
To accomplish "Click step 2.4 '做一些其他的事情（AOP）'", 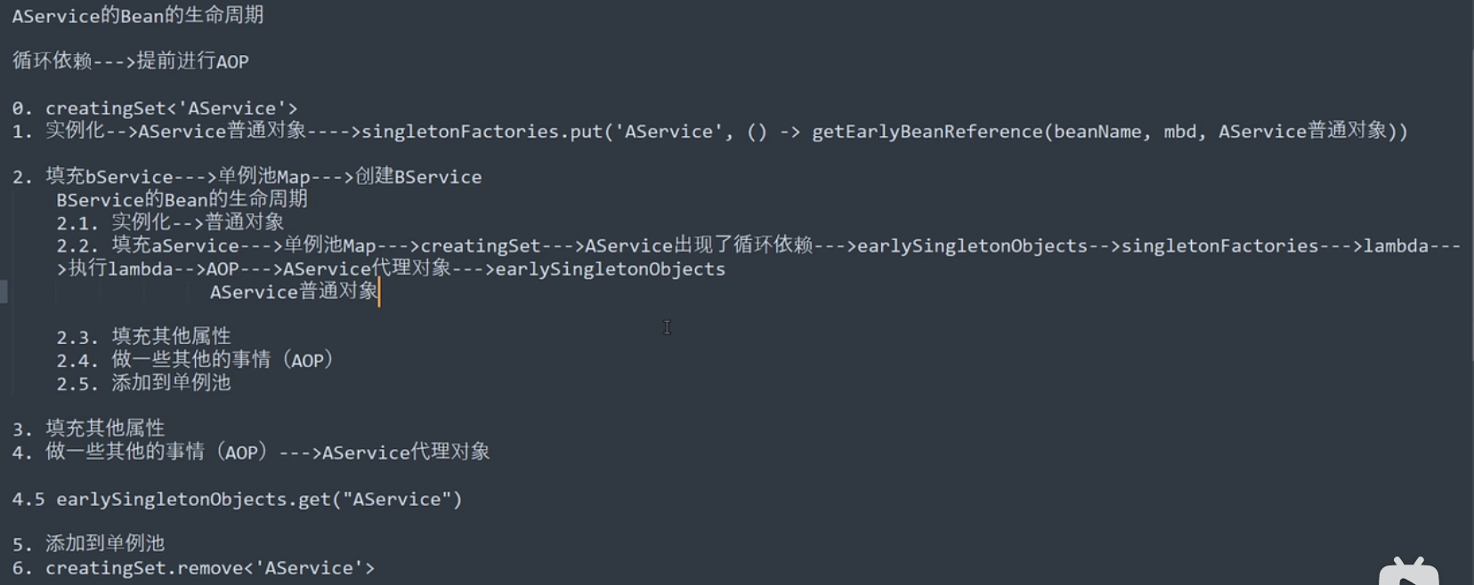I will [223, 360].
